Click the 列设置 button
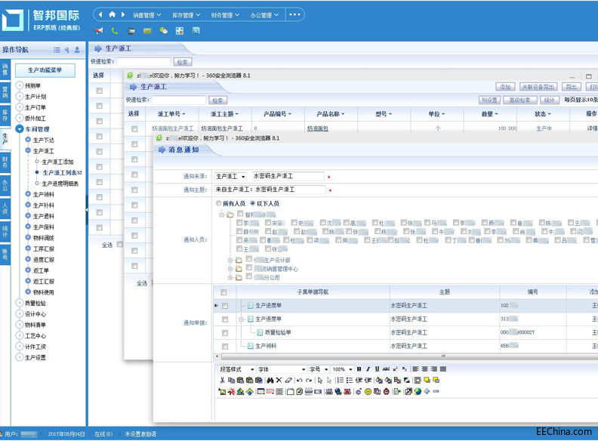The width and height of the screenshot is (598, 441). click(x=489, y=100)
